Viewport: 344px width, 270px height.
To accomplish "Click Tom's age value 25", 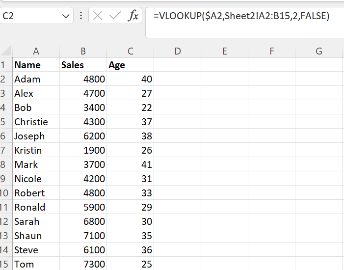I will 131,264.
